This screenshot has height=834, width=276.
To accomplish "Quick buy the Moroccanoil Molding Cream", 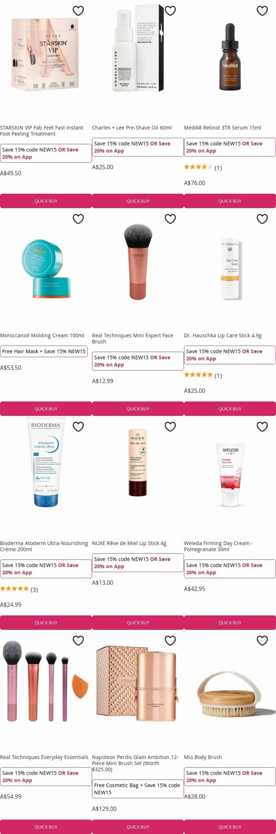I will click(x=46, y=409).
